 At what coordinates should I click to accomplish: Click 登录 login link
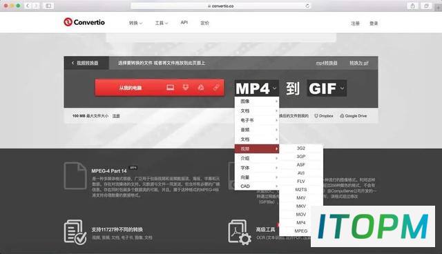[374, 23]
